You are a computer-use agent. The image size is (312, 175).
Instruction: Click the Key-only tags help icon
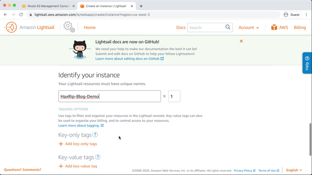pos(95,135)
